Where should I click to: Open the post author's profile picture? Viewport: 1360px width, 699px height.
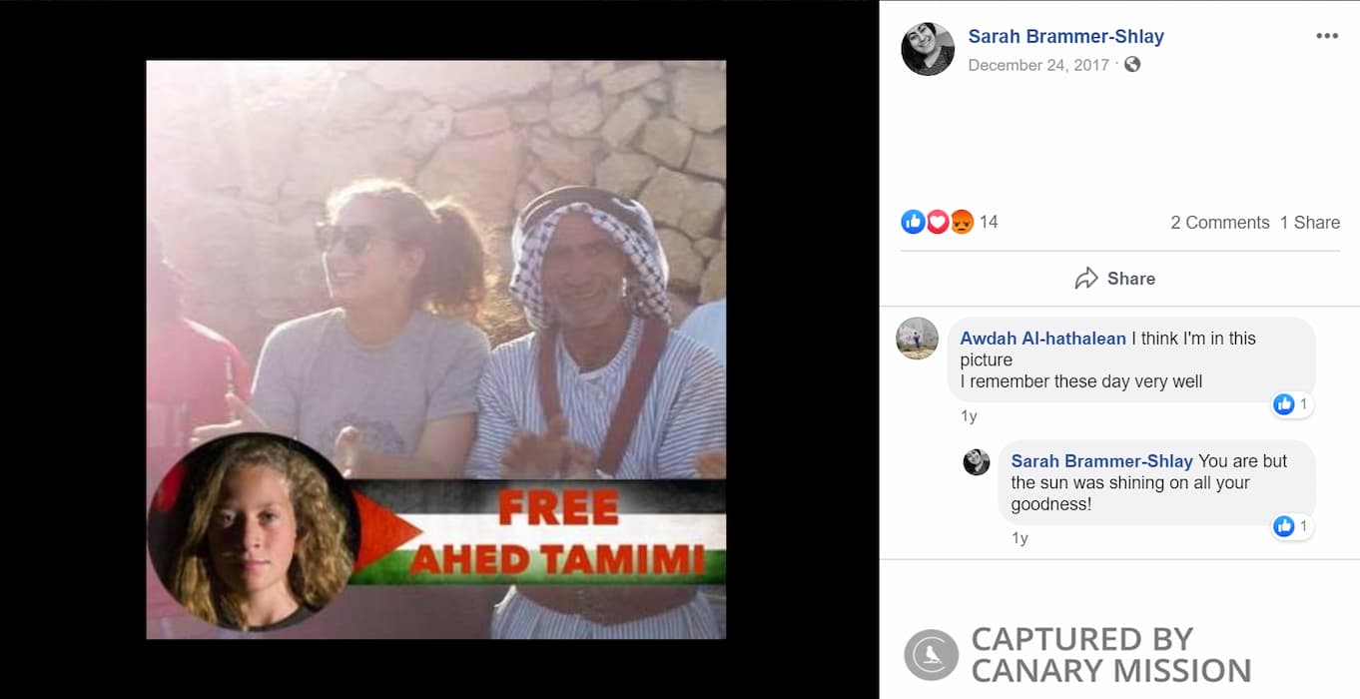928,49
